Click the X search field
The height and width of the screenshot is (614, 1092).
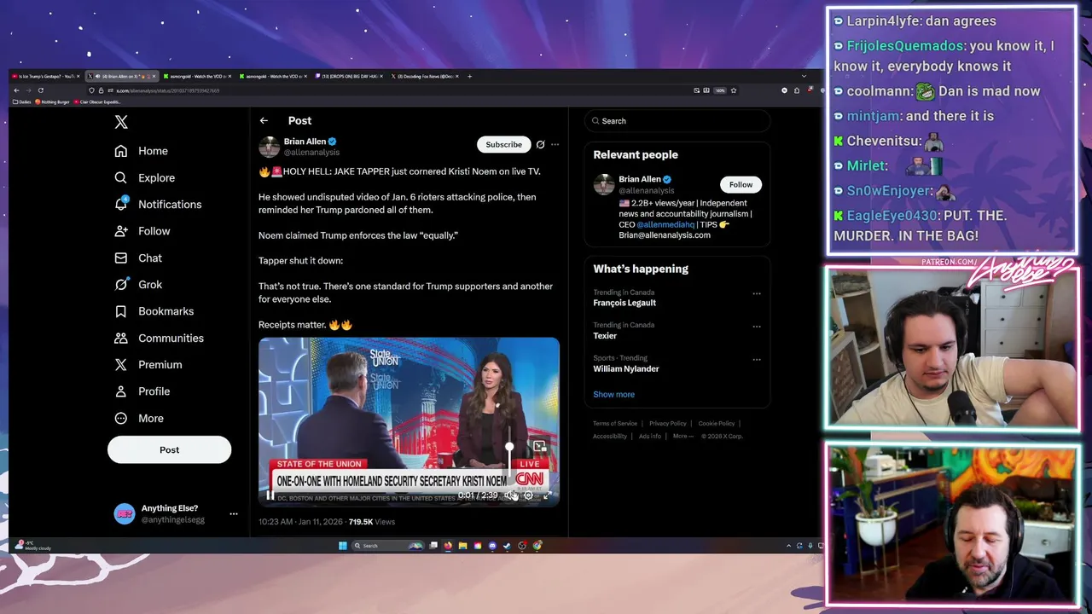pos(677,121)
